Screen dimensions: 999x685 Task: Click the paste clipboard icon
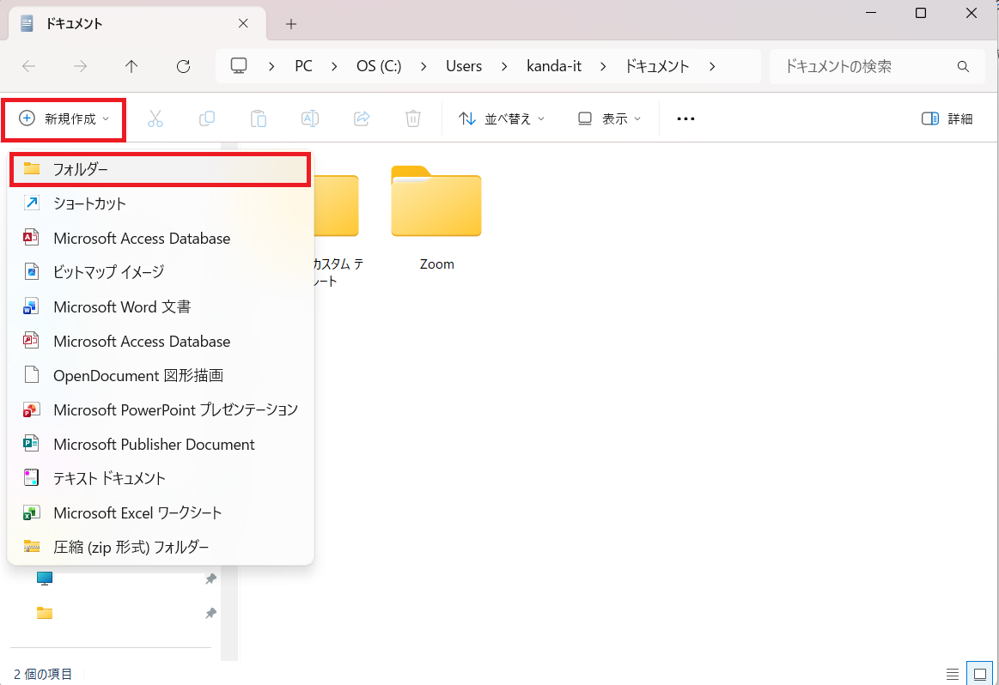[259, 118]
